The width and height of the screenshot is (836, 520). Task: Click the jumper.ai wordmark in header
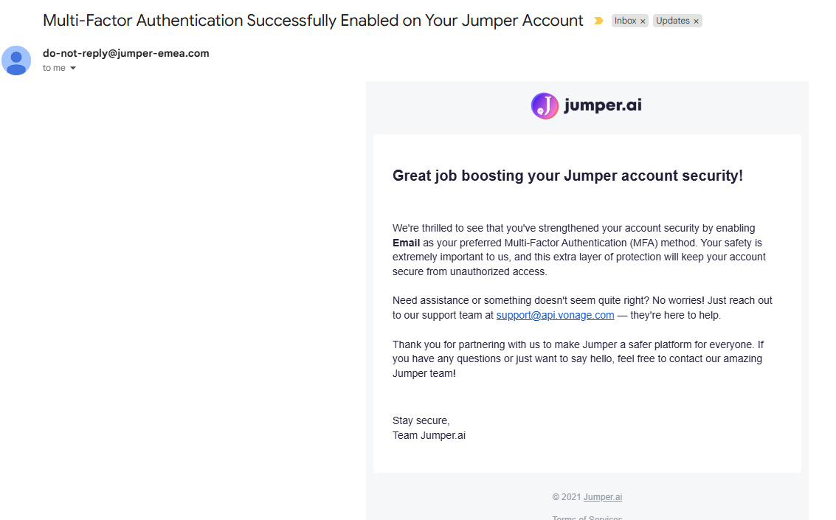[603, 105]
